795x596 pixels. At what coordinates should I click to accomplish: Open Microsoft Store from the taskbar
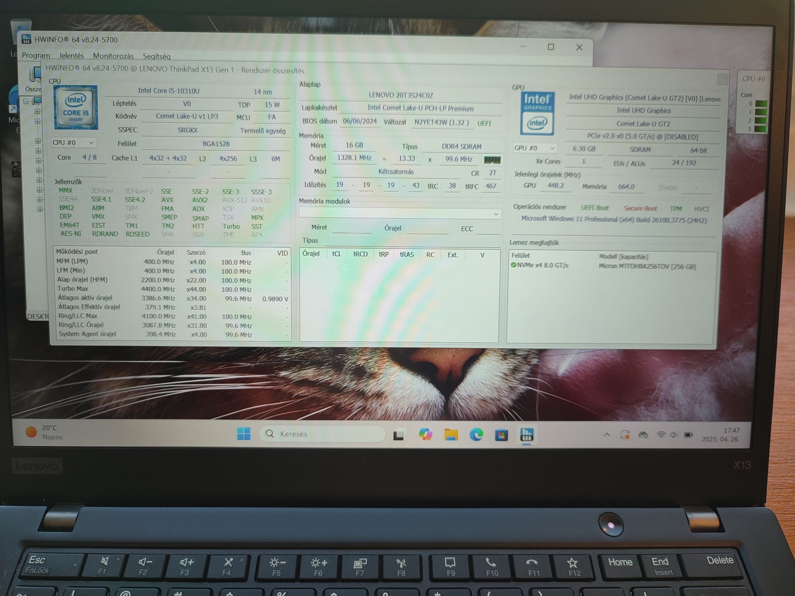(x=501, y=434)
